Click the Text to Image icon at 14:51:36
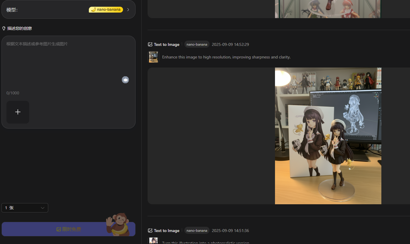 coord(150,231)
